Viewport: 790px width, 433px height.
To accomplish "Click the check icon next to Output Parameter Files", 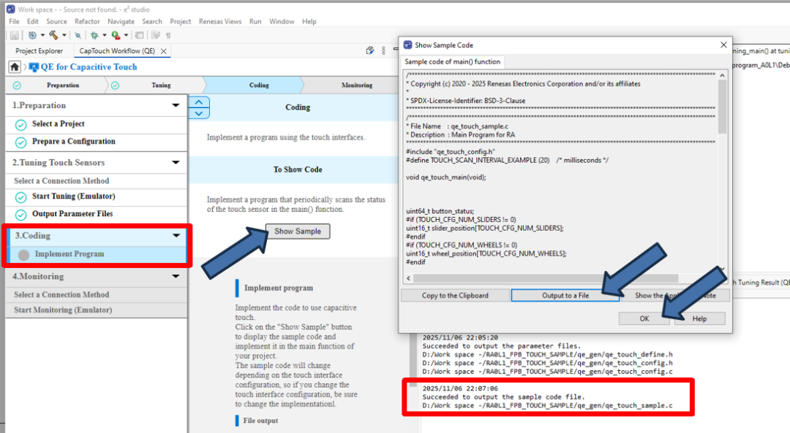I will [20, 215].
